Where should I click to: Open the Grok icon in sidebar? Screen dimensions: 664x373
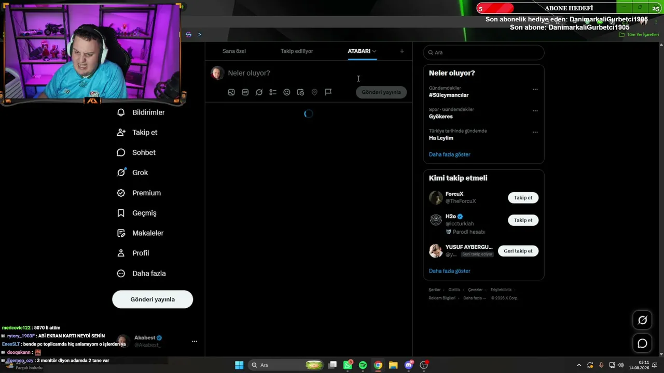click(121, 173)
